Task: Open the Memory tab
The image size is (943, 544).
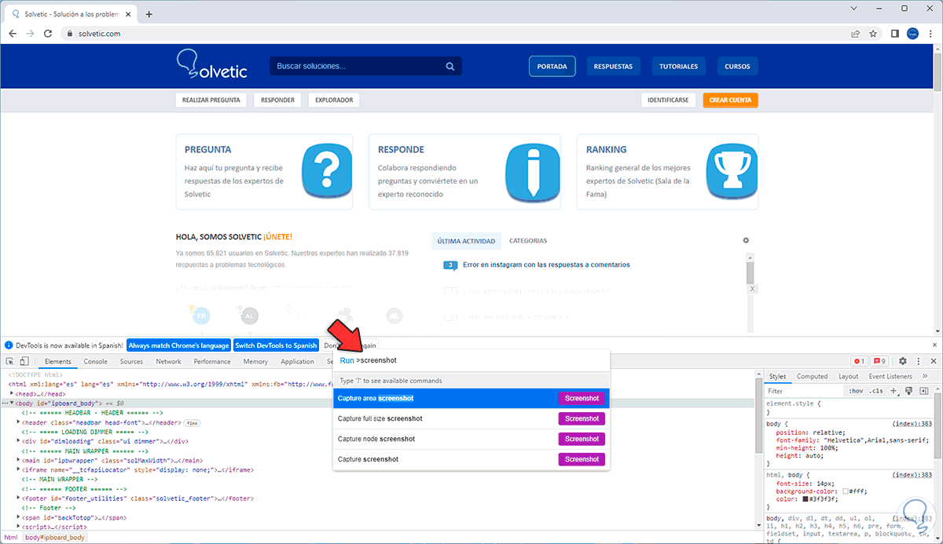Action: [255, 361]
